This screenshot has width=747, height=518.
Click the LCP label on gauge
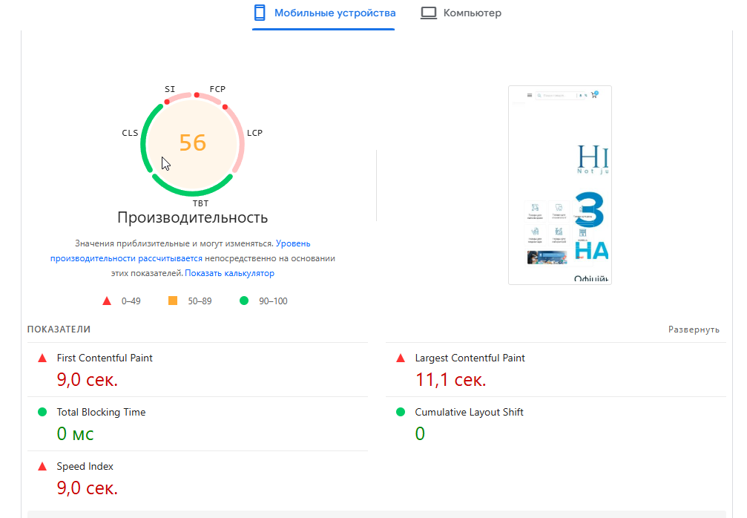coord(255,133)
